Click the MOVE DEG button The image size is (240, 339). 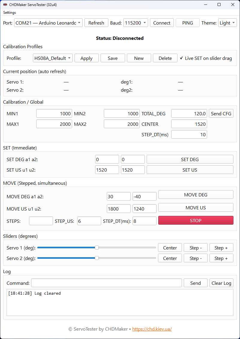(195, 195)
